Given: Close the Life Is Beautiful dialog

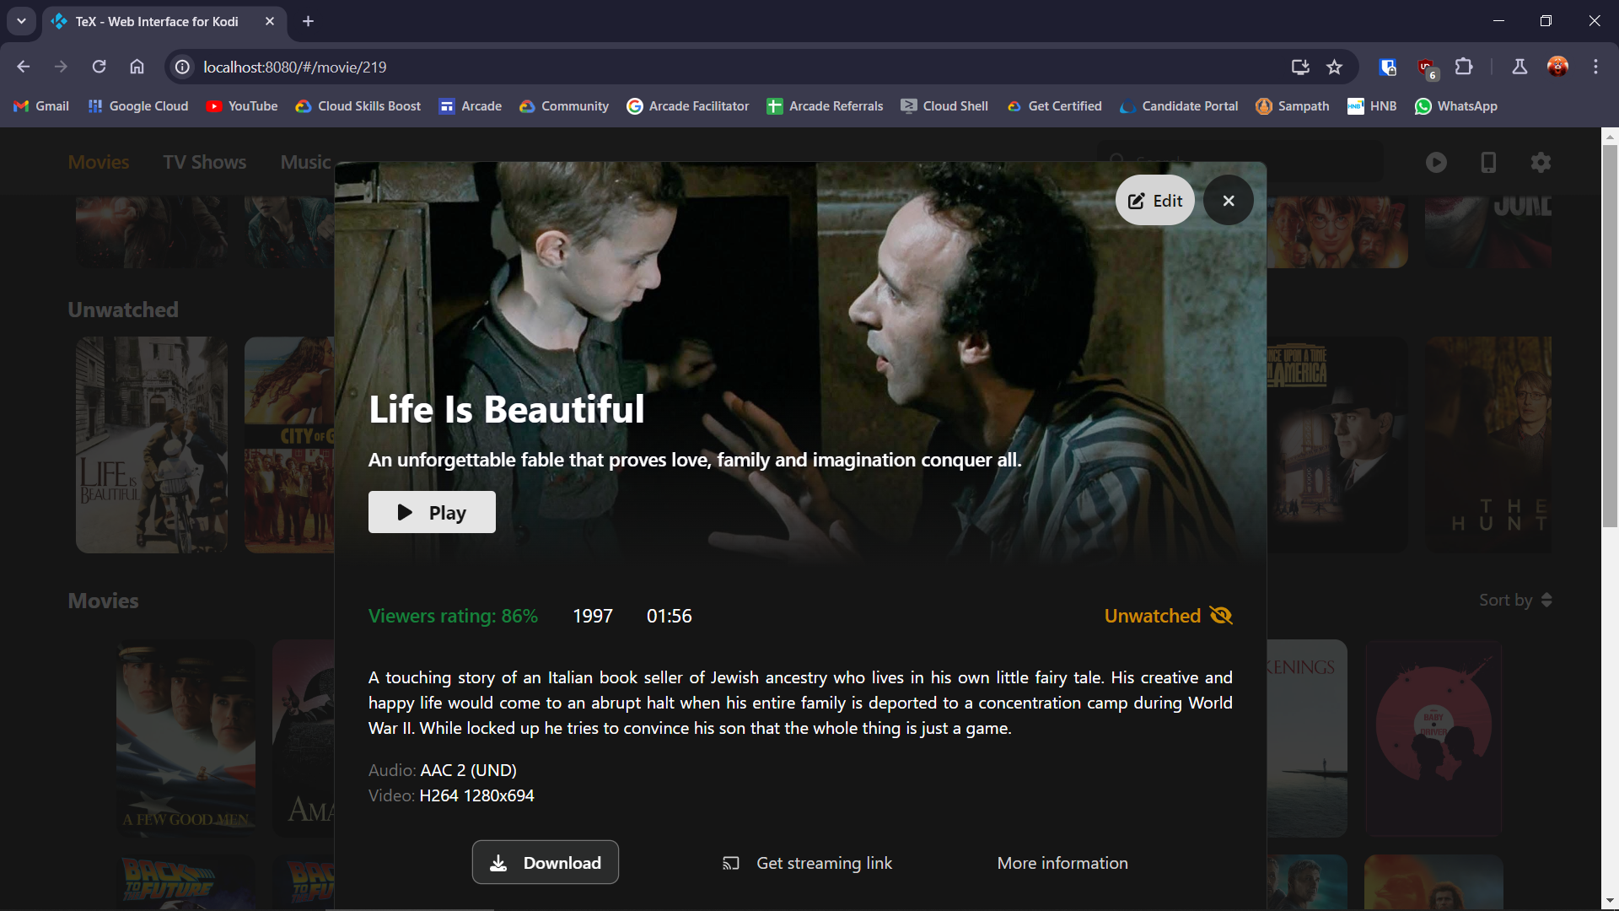Looking at the screenshot, I should [x=1228, y=201].
